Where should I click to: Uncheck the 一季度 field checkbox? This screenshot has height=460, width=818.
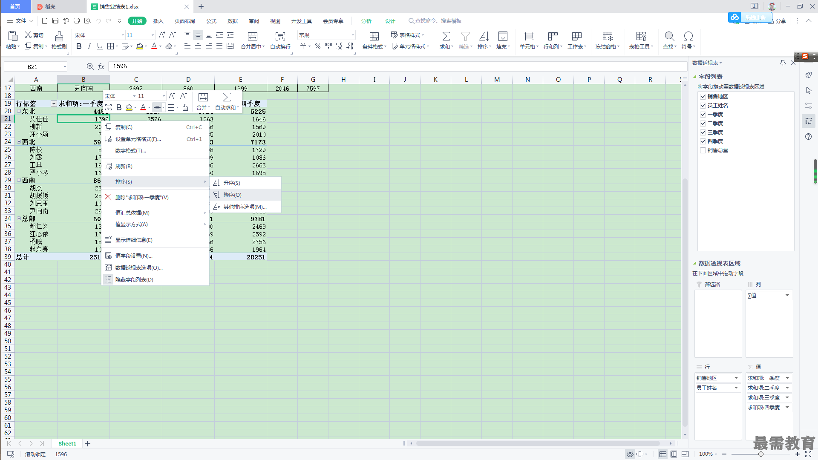coord(703,115)
